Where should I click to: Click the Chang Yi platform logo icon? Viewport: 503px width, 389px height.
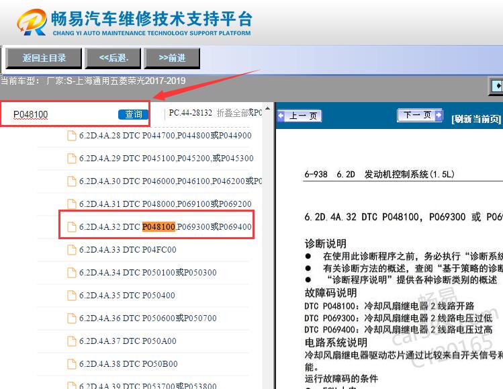(x=32, y=21)
